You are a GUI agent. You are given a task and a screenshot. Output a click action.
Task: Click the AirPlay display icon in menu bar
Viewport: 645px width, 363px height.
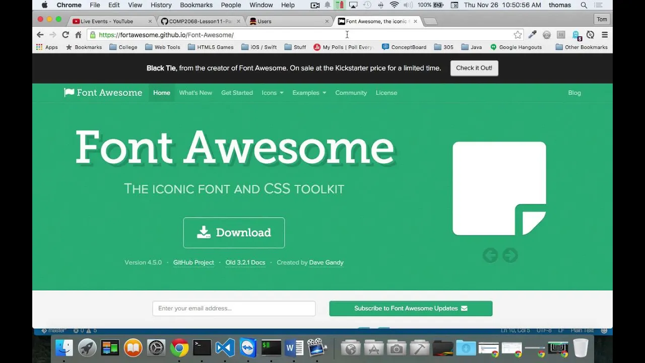pos(353,5)
